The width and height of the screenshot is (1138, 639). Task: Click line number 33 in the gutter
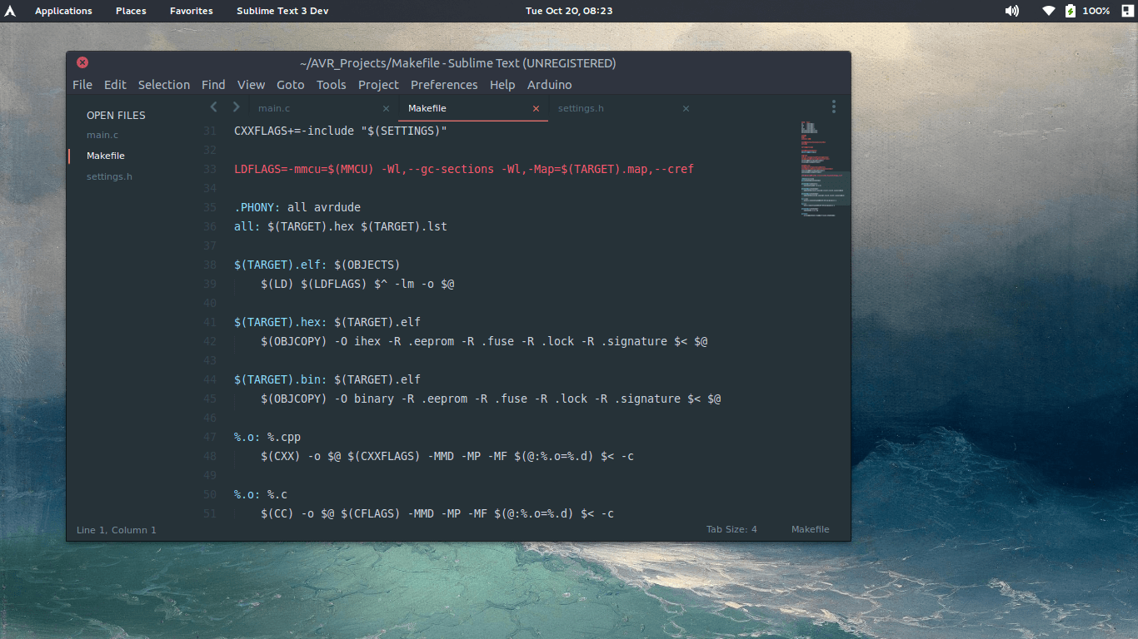point(210,169)
